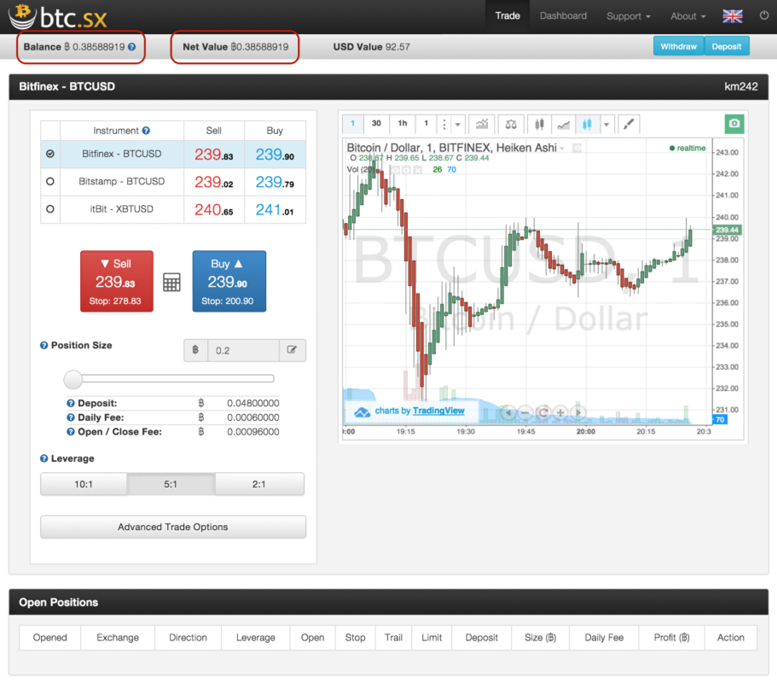Set chart interval to 30 minutes
This screenshot has width=777, height=683.
(377, 124)
